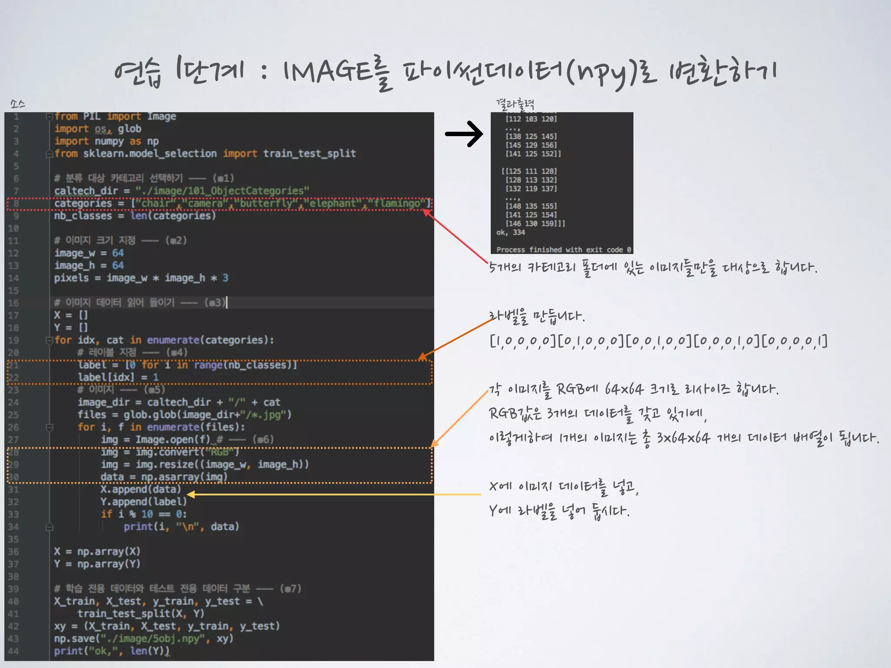Screen dimensions: 891x668
Task: Collapse the 'for i, f in enumerate(files)' loop
Action: pyautogui.click(x=50, y=428)
